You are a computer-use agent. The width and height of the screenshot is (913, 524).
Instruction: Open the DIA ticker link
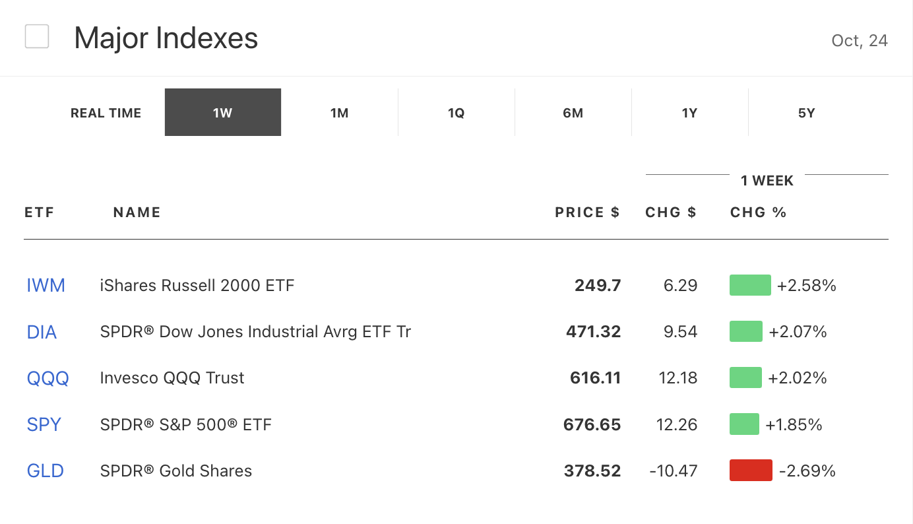point(42,332)
